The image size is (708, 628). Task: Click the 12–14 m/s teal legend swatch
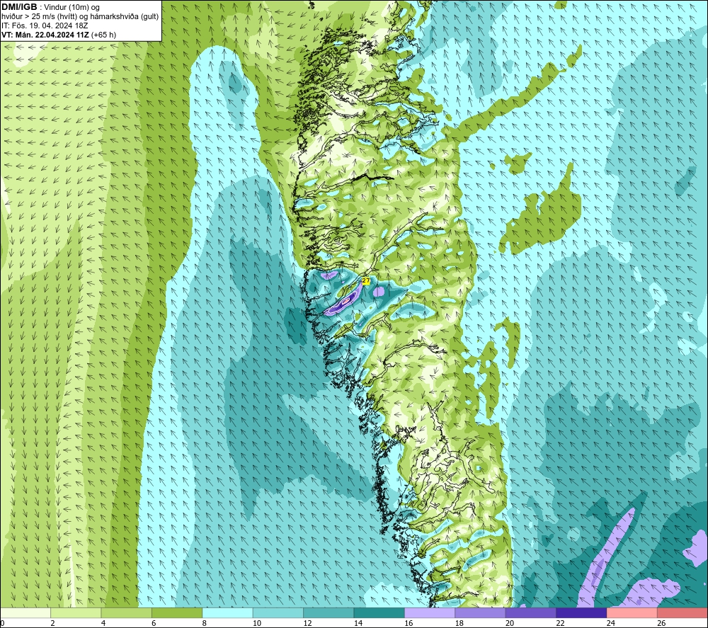(x=329, y=613)
